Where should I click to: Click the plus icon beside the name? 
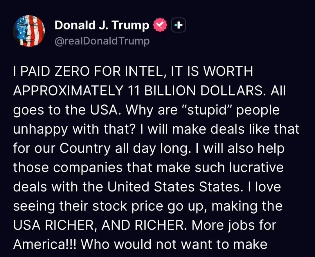179,26
